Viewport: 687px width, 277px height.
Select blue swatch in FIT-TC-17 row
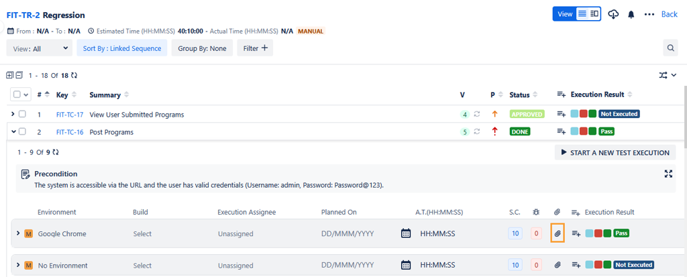575,115
